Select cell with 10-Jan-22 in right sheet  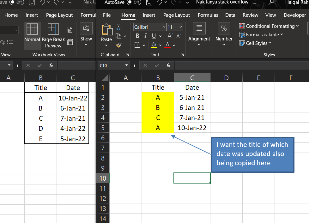pos(192,128)
